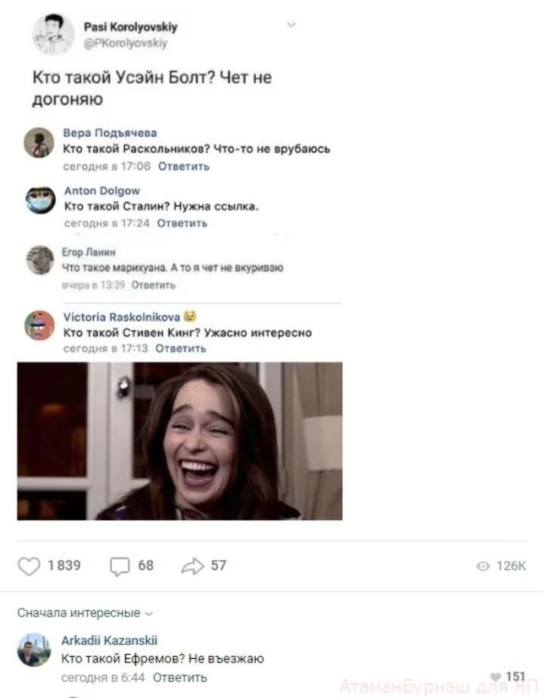
Task: Expand the tweet options chevron
Action: click(291, 25)
